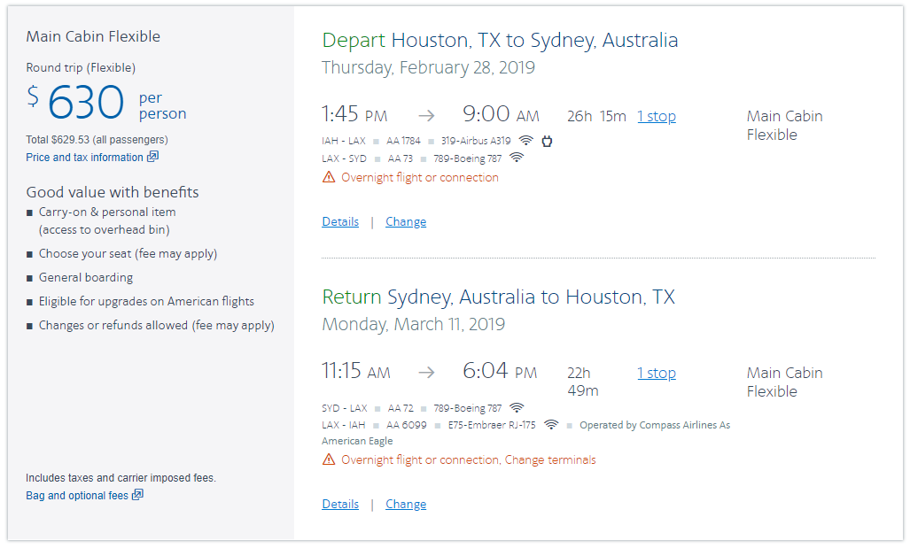This screenshot has height=548, width=910.
Task: Click warning triangle on the departing overnight flight notice
Action: [x=329, y=177]
